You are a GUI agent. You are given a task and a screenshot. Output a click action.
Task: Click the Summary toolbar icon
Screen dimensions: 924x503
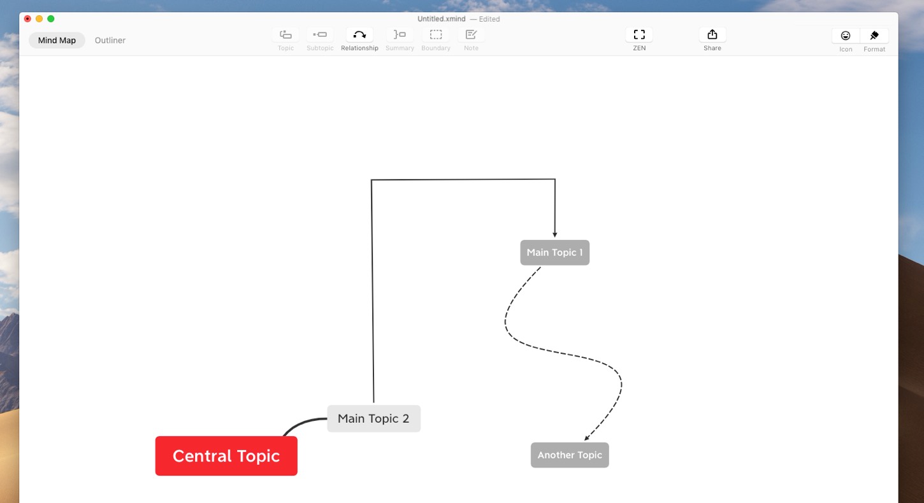(x=400, y=34)
